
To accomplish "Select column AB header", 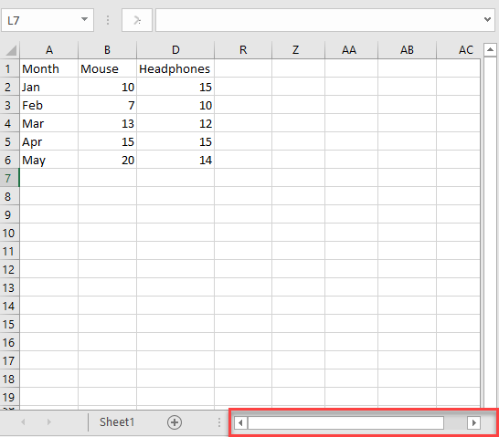I will tap(407, 50).
